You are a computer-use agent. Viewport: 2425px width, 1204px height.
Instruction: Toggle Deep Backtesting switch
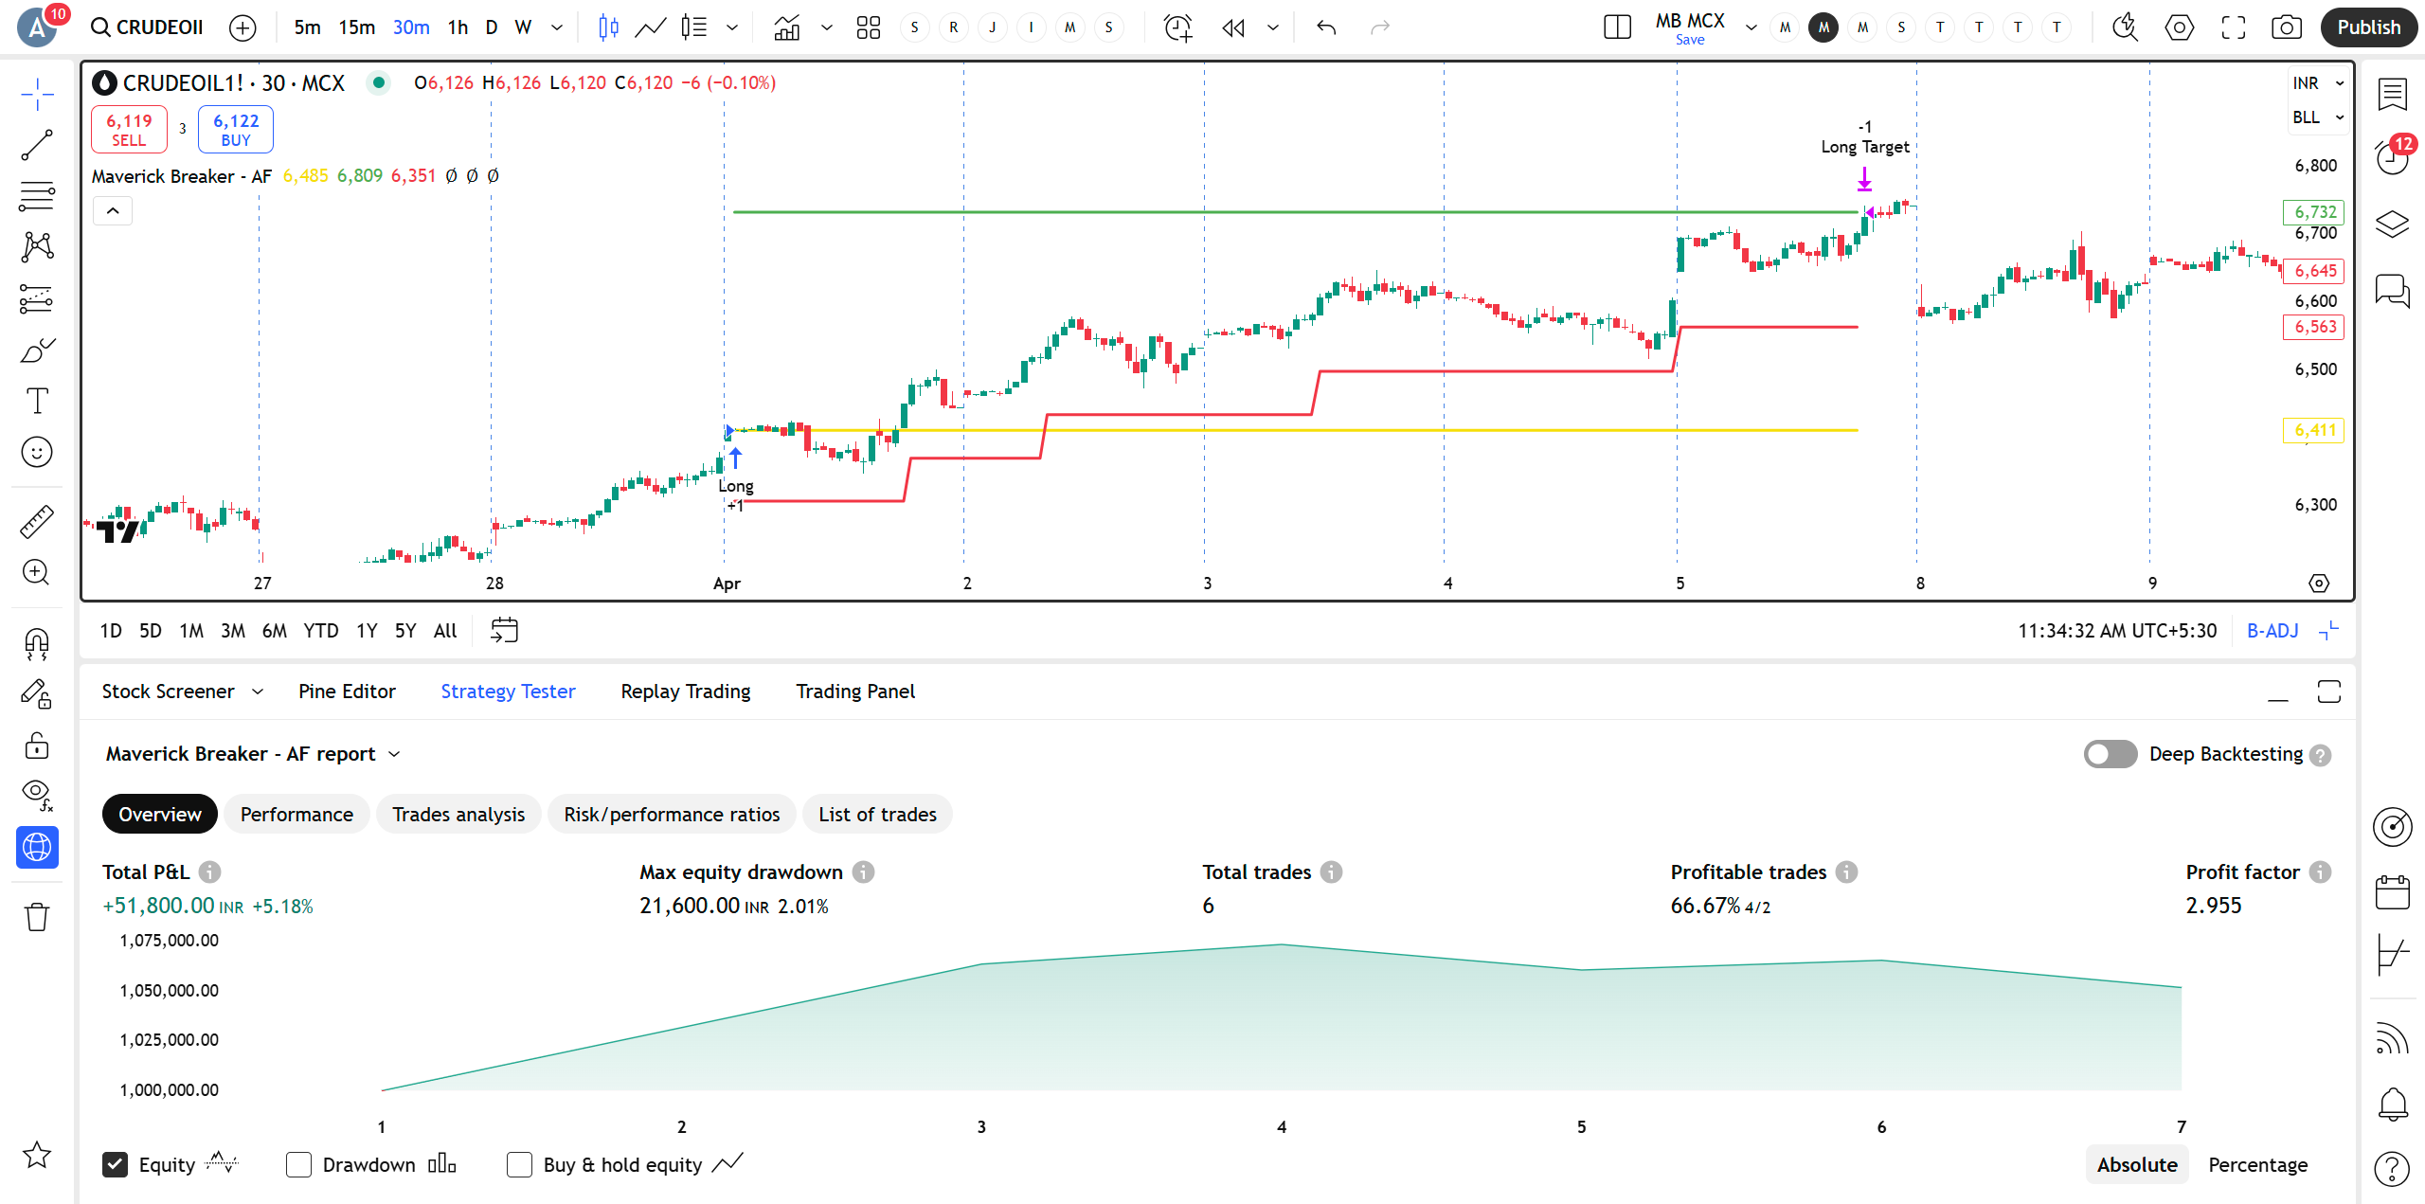point(2110,754)
